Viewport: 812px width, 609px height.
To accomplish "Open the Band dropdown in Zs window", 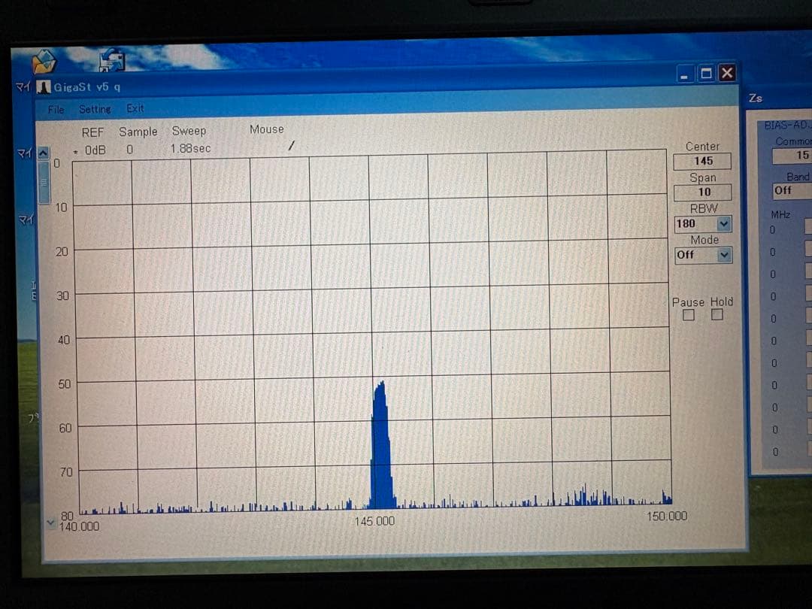I will pyautogui.click(x=792, y=190).
